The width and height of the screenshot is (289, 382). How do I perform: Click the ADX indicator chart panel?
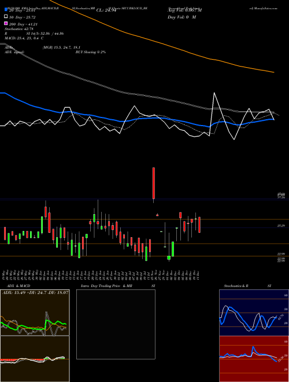(35, 313)
